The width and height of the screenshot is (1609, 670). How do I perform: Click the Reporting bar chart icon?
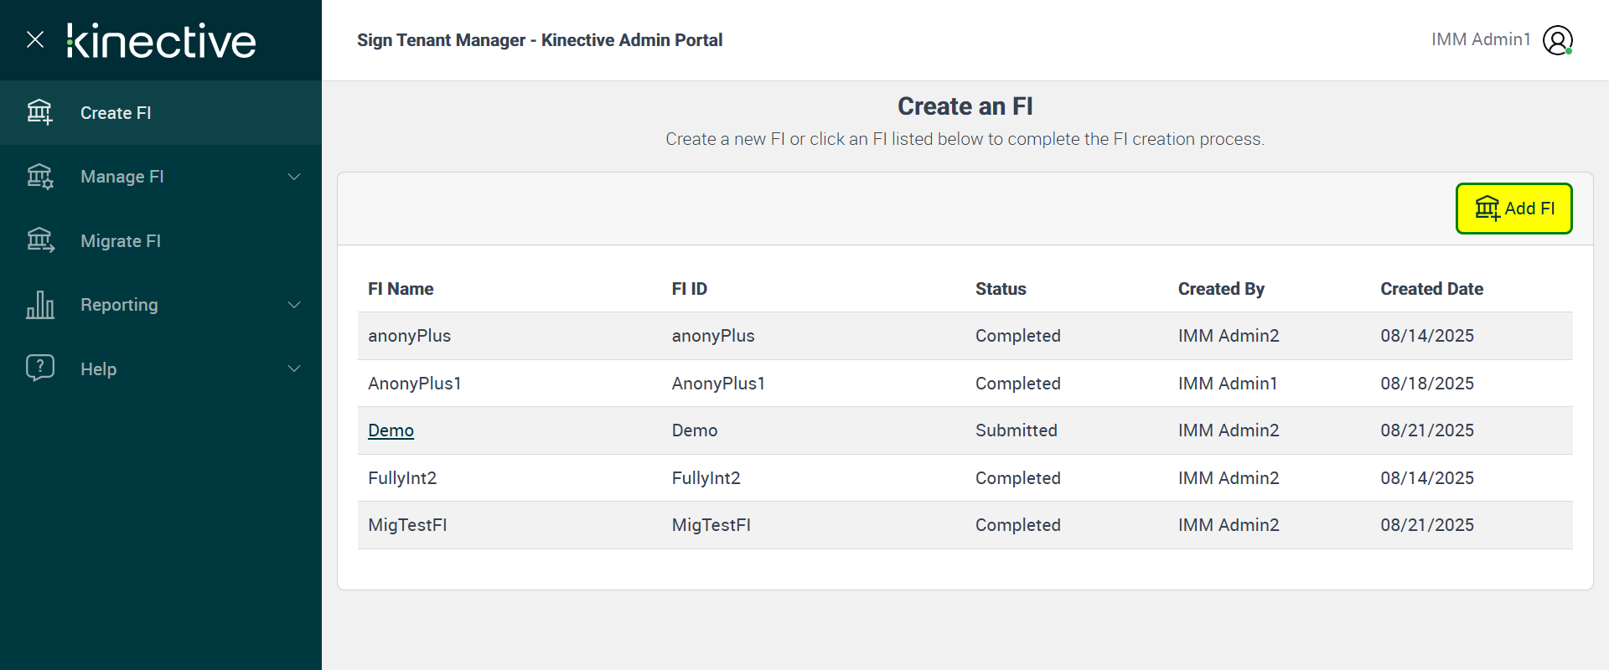[39, 305]
